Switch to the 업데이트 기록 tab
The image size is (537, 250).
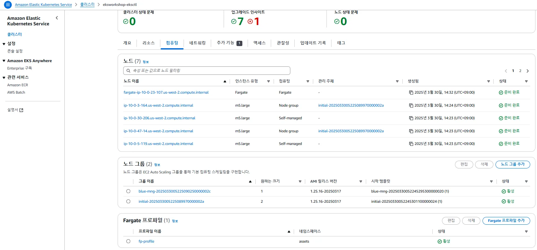(x=313, y=43)
